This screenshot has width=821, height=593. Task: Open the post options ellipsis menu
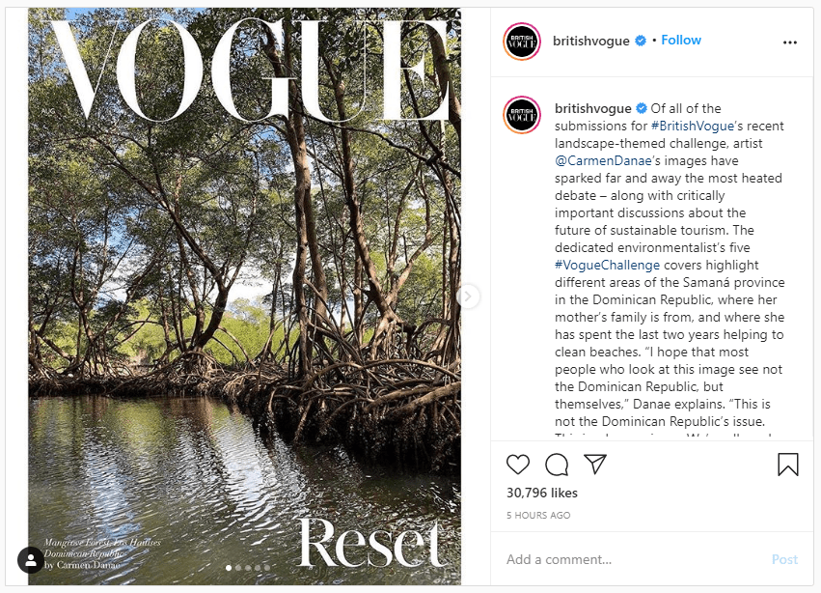(790, 42)
